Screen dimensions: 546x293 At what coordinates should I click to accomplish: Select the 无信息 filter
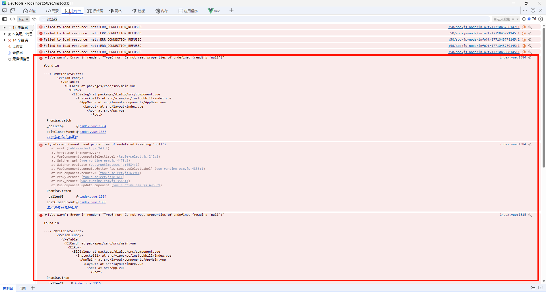click(x=18, y=53)
